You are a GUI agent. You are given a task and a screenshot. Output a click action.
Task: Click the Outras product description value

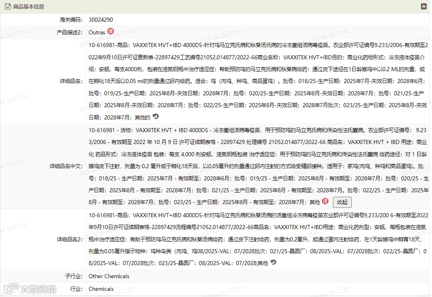click(97, 32)
